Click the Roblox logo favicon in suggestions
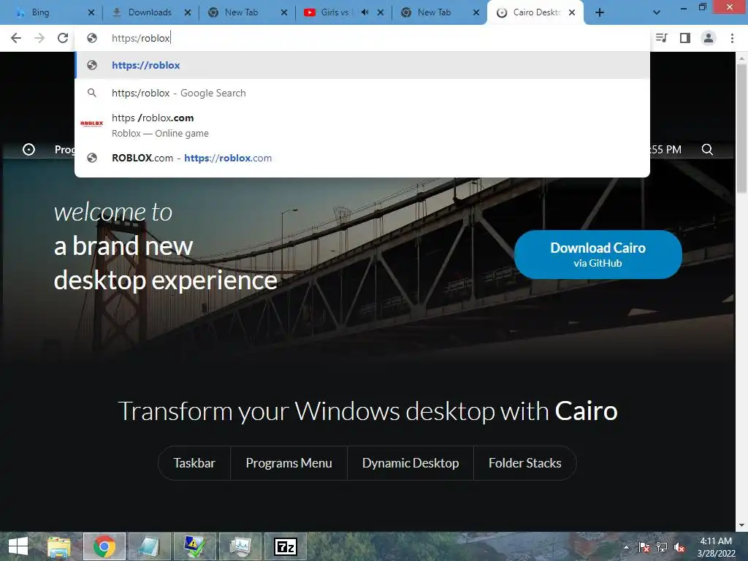The height and width of the screenshot is (561, 748). coord(91,123)
